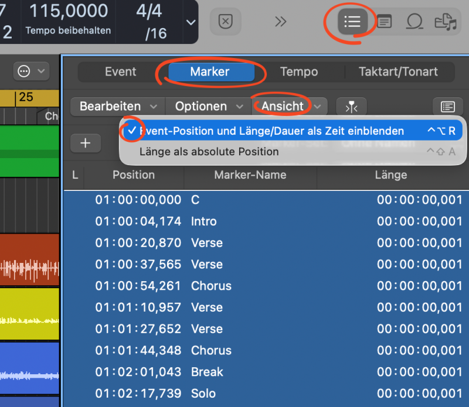Viewport: 469px width, 407px height.
Task: Click the list view icon beside toolbar
Action: 447,107
